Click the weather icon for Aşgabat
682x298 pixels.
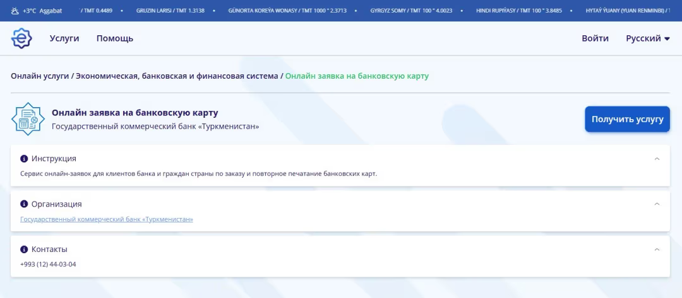click(x=15, y=11)
